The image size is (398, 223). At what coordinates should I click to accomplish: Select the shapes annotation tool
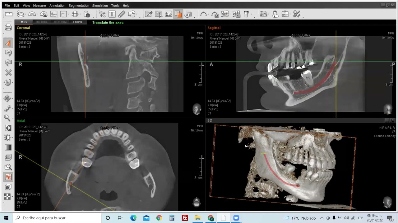[x=132, y=14]
